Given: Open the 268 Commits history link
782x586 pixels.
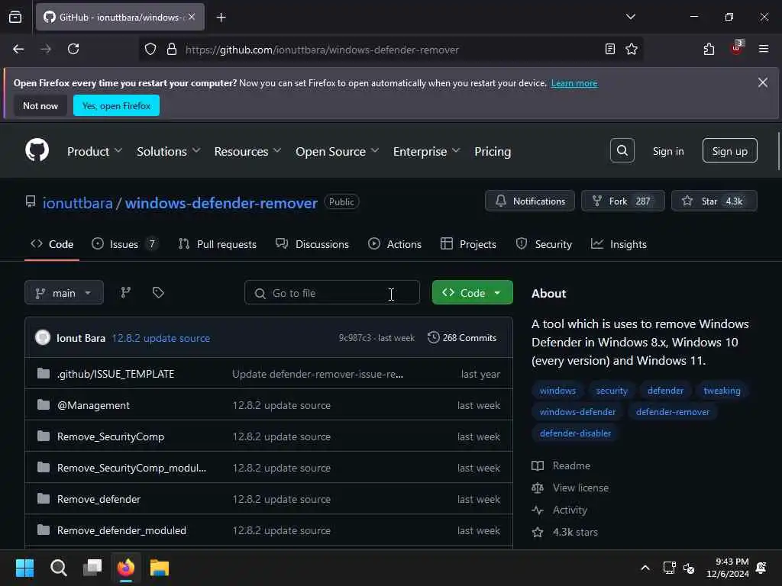Looking at the screenshot, I should [462, 337].
